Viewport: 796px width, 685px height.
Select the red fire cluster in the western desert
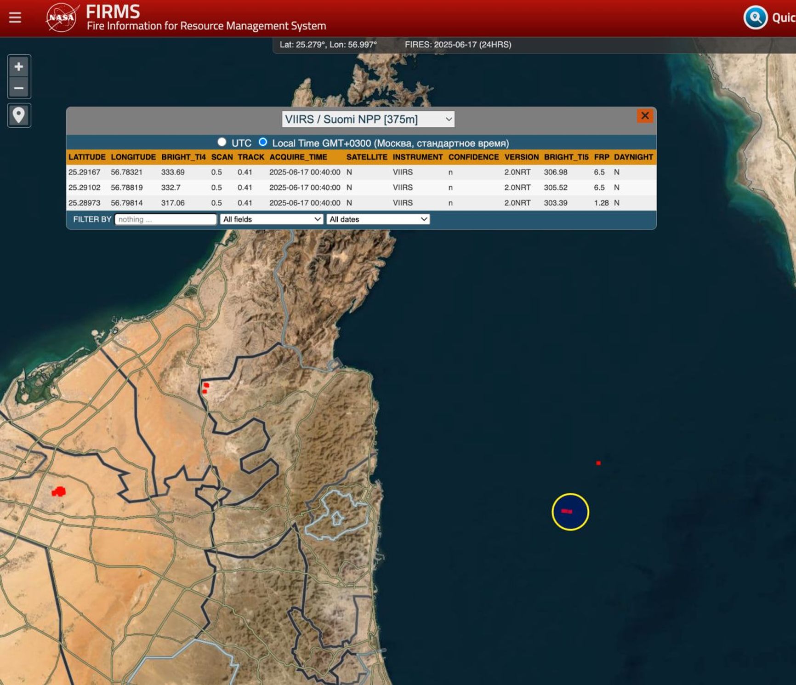click(58, 491)
